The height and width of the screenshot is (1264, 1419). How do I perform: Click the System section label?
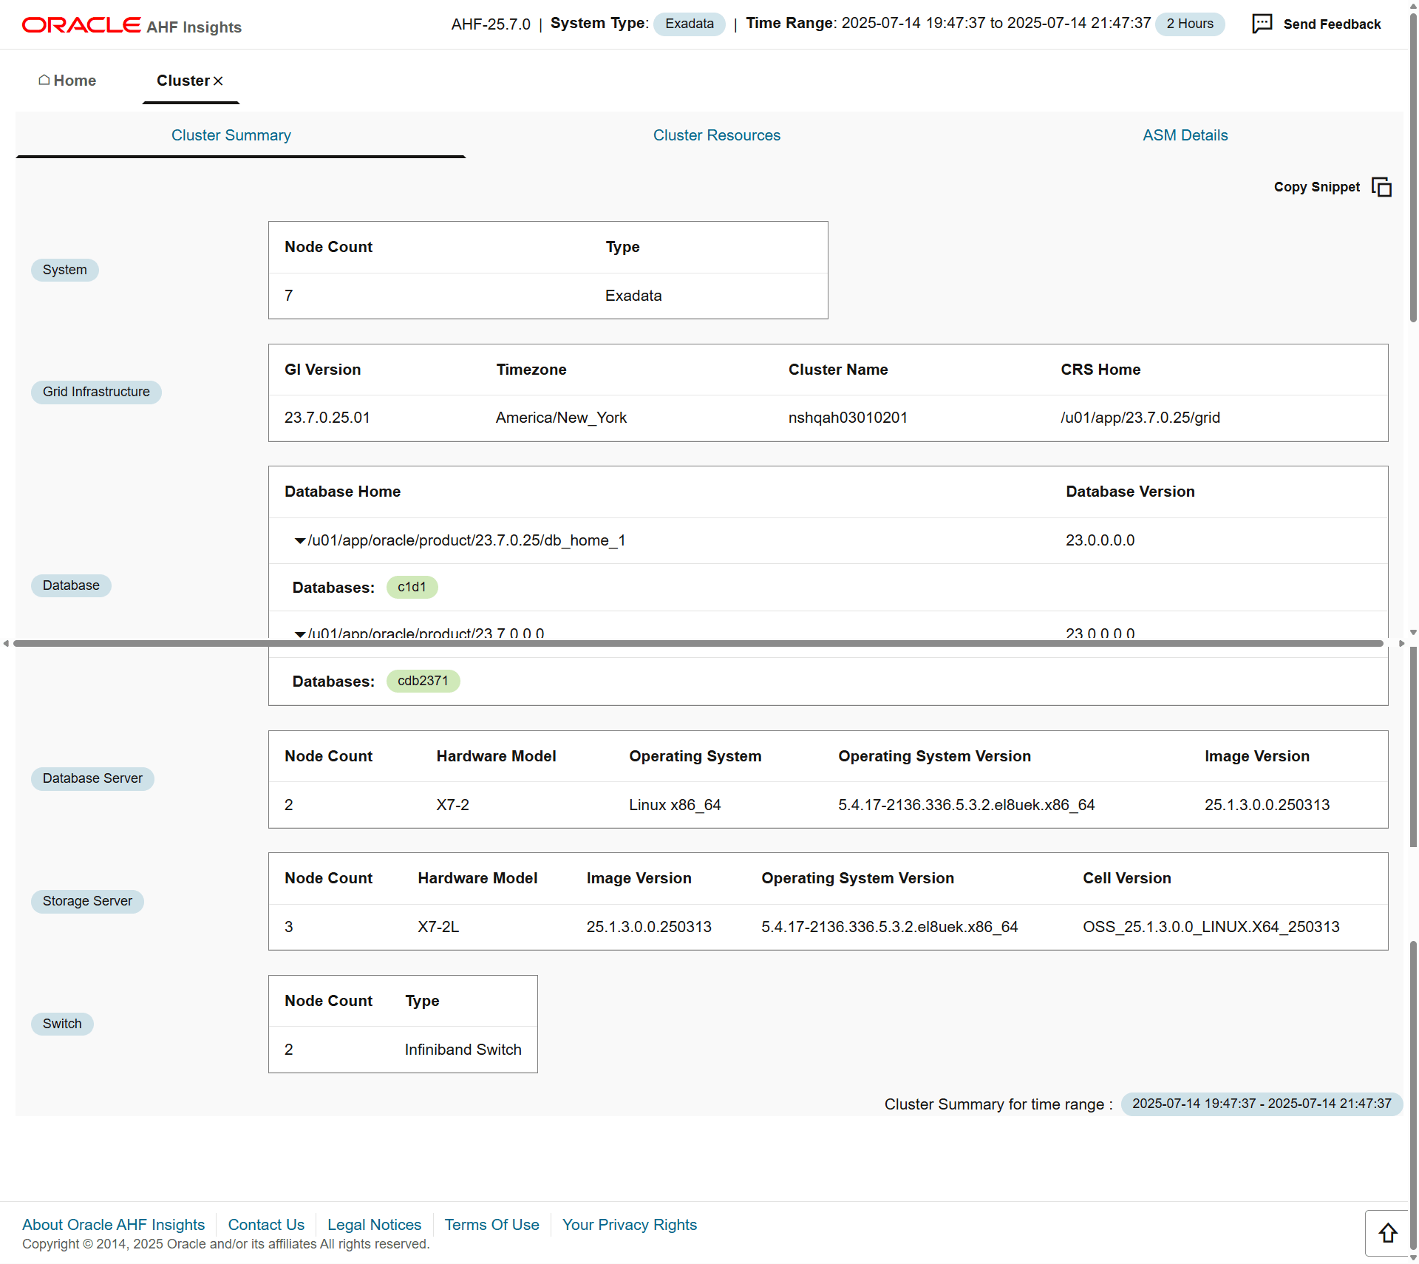pyautogui.click(x=64, y=270)
